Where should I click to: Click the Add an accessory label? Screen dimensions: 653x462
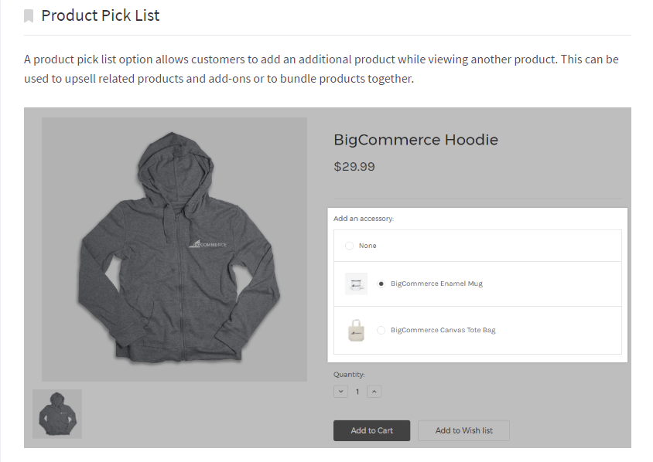(x=363, y=219)
